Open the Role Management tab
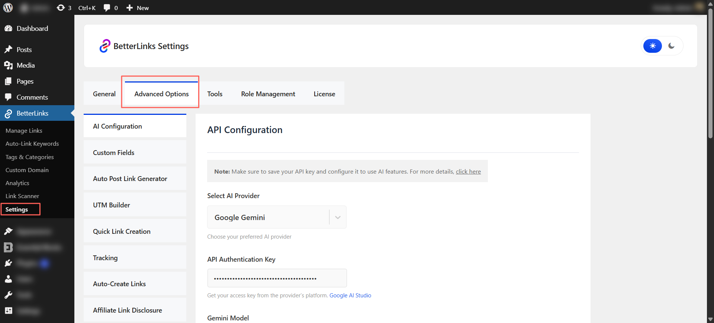 pyautogui.click(x=268, y=94)
